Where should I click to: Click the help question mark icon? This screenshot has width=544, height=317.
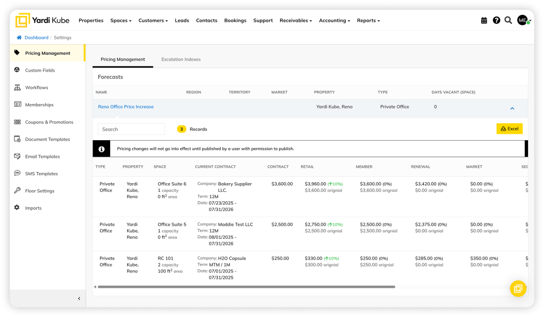[x=496, y=20]
